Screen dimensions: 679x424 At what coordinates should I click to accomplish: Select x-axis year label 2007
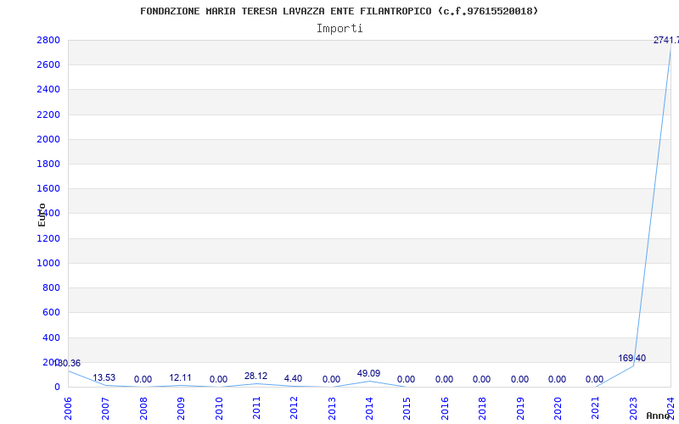coord(105,408)
